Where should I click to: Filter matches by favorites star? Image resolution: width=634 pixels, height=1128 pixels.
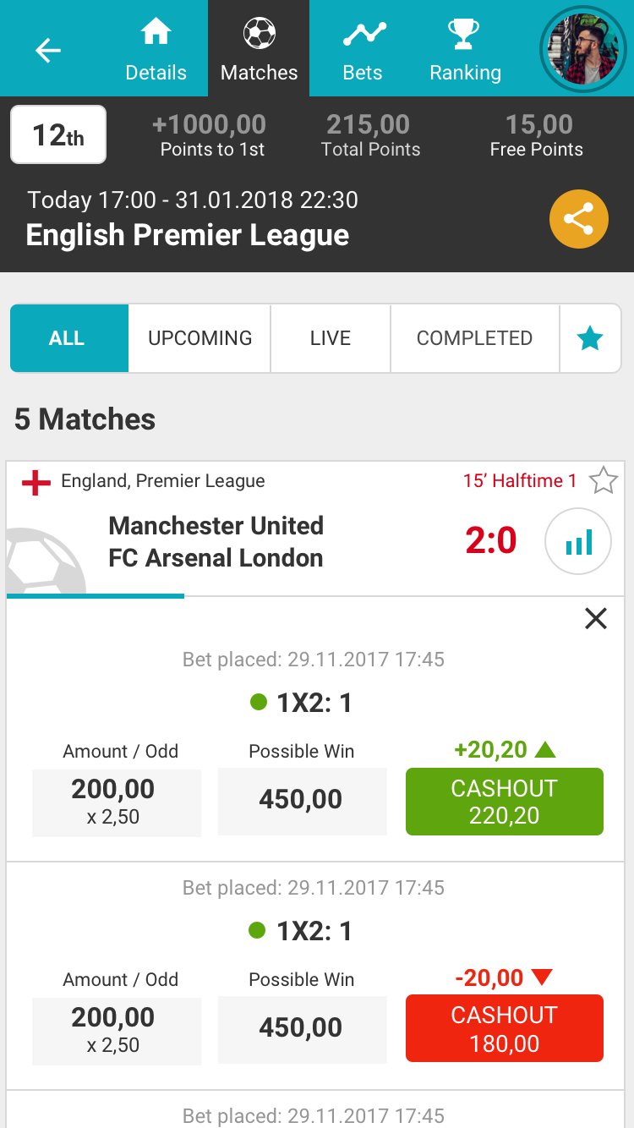590,339
